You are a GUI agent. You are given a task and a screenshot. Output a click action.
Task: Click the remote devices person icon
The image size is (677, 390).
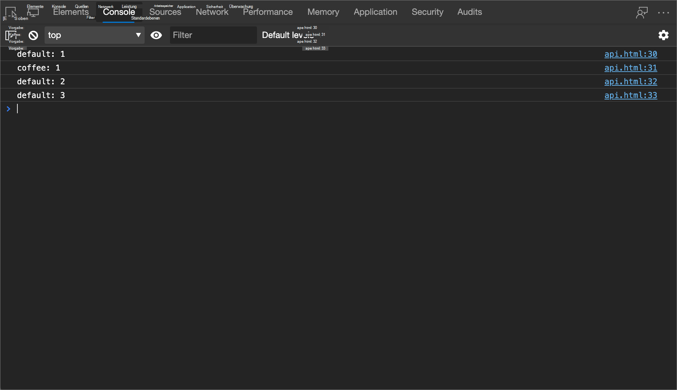coord(642,12)
